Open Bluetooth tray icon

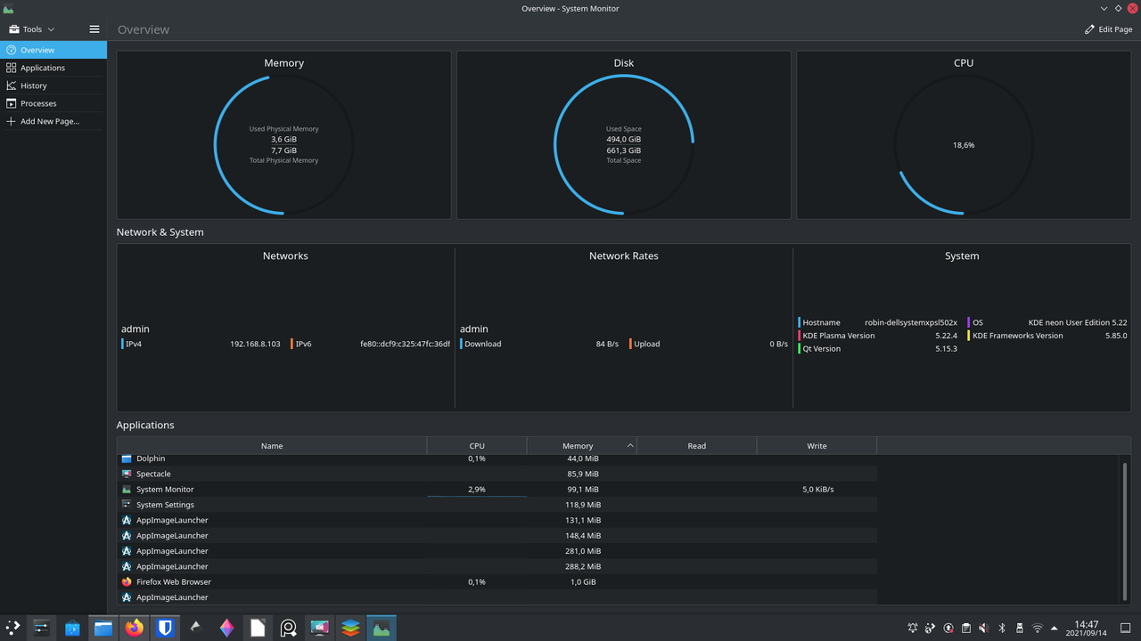(x=1002, y=629)
